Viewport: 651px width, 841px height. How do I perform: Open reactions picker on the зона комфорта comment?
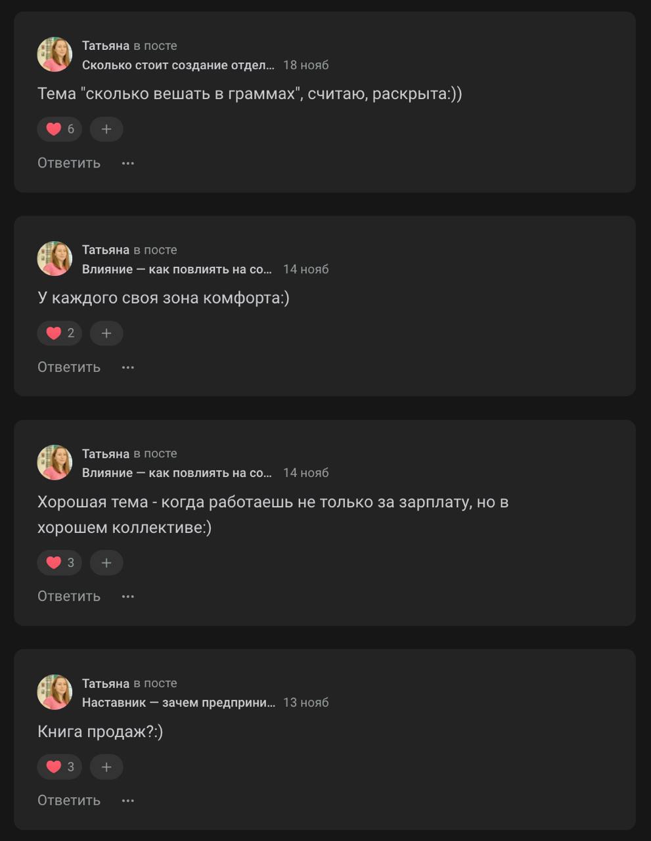106,333
